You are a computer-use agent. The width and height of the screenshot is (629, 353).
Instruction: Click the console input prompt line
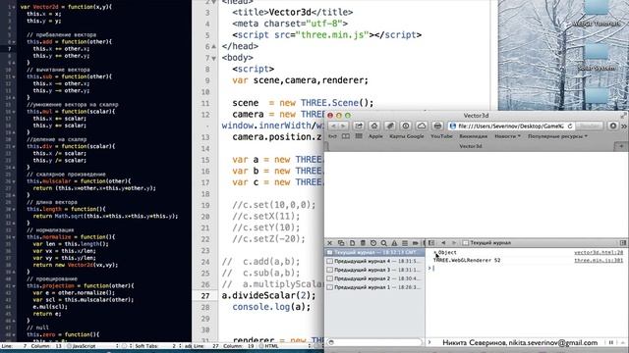tap(526, 268)
